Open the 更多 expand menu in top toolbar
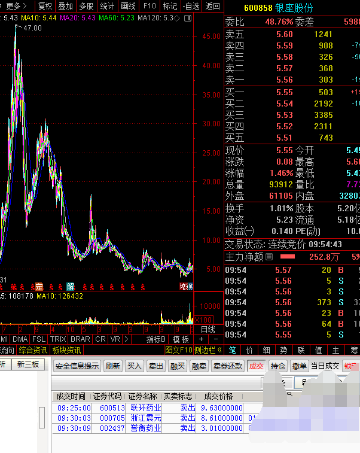360x453 pixels. pyautogui.click(x=16, y=6)
